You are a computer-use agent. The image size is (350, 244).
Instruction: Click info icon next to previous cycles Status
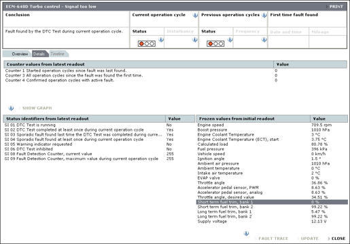point(230,40)
